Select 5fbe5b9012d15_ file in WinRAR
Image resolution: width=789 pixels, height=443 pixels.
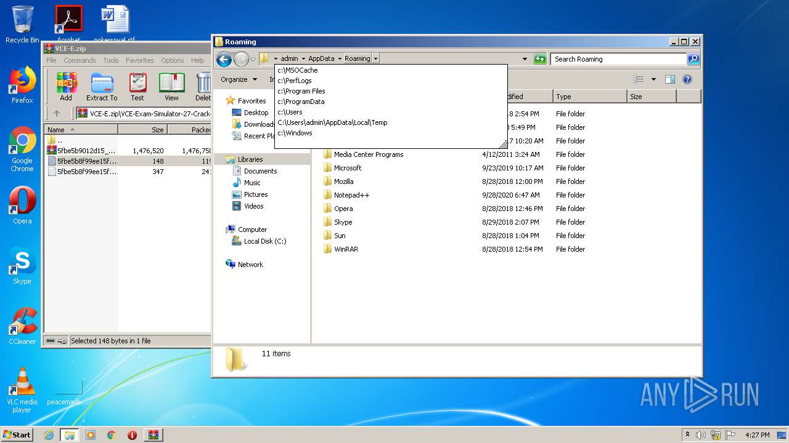(x=86, y=150)
